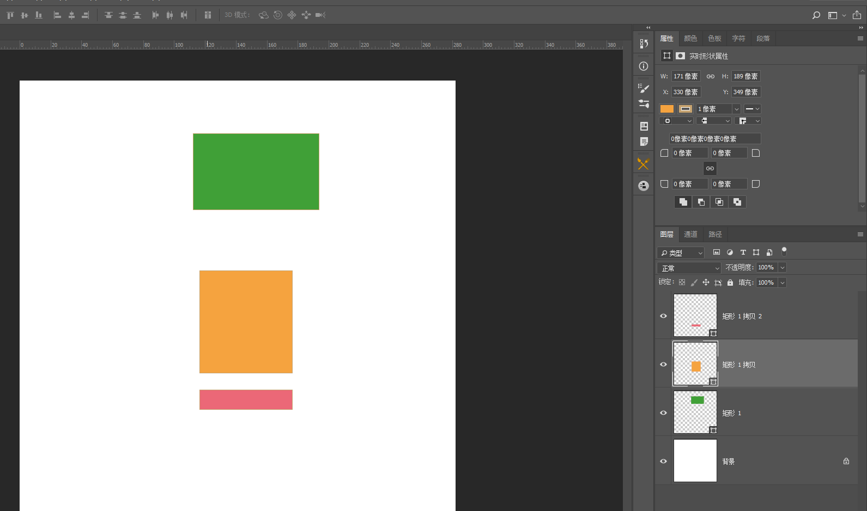This screenshot has height=511, width=867.
Task: Toggle visibility of 背景 layer
Action: (x=663, y=461)
